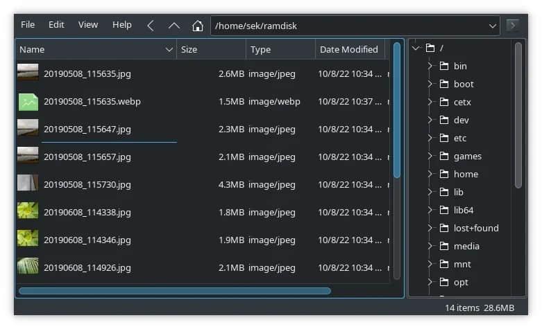Click the Home folder icon
The image size is (542, 329).
coord(198,26)
